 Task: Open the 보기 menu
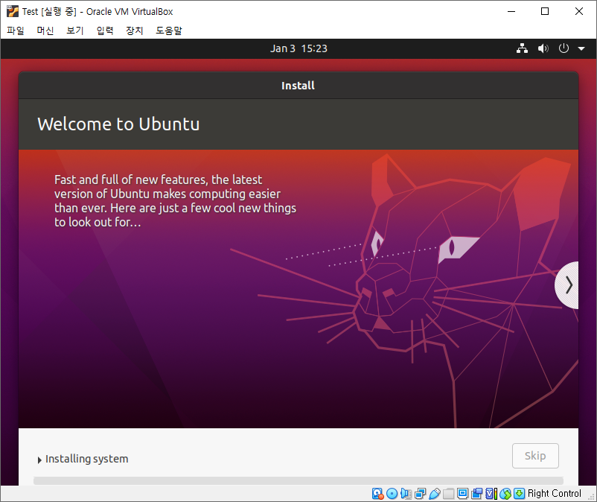pos(75,31)
